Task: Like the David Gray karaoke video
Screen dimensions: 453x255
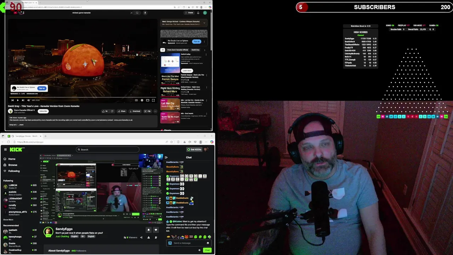Action: (105, 111)
